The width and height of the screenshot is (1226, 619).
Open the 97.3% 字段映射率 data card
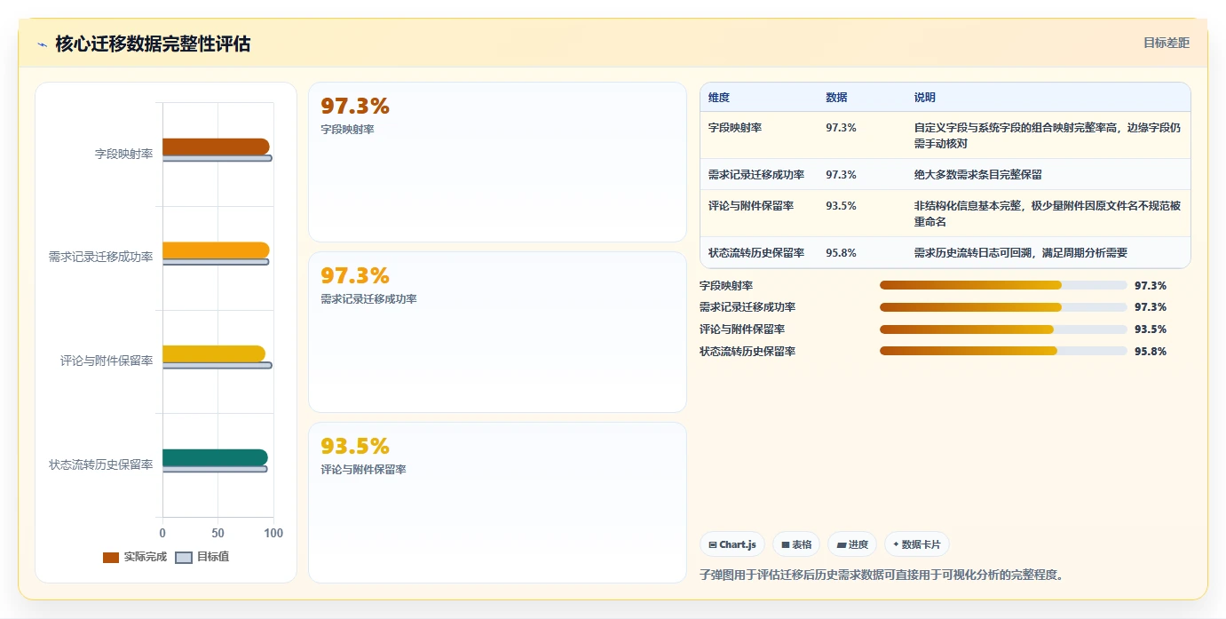click(x=497, y=162)
